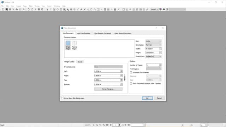Click the Margin Guides tab
Screen dimensions: 226x127
tap(69, 62)
